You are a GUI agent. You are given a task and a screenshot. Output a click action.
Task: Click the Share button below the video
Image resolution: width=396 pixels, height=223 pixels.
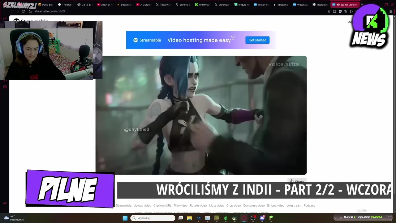(297, 181)
